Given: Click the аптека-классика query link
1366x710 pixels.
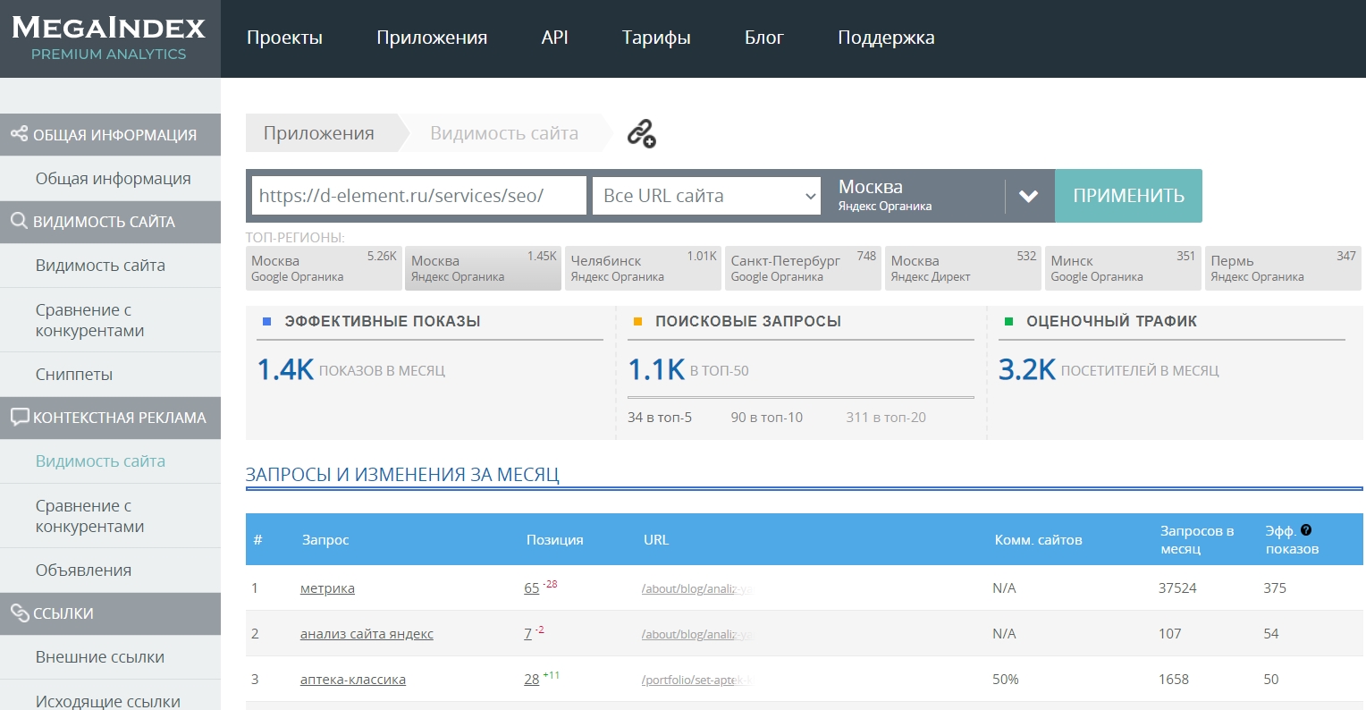Looking at the screenshot, I should (353, 679).
